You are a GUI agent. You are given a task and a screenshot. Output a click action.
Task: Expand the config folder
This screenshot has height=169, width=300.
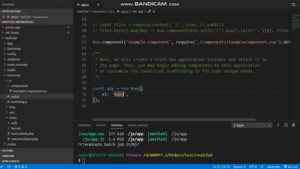[11, 54]
